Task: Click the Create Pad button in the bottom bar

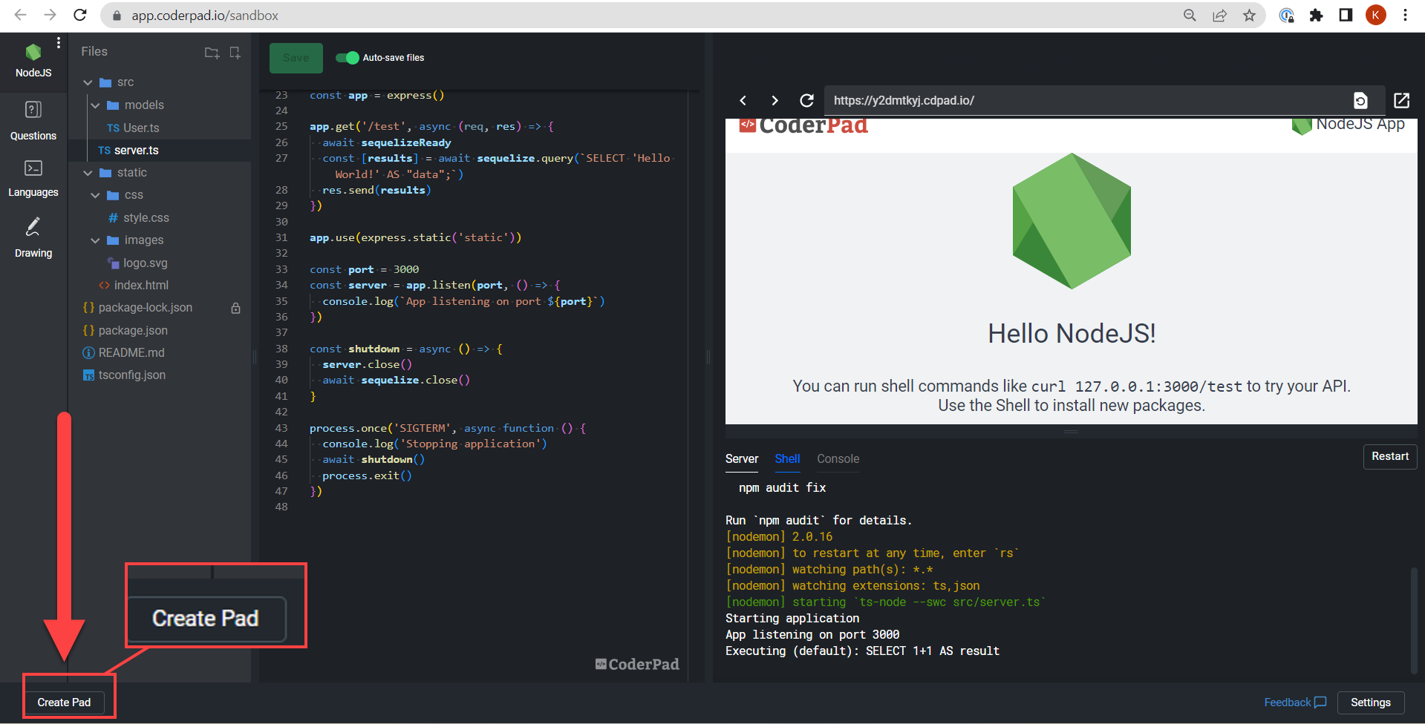Action: pos(64,702)
